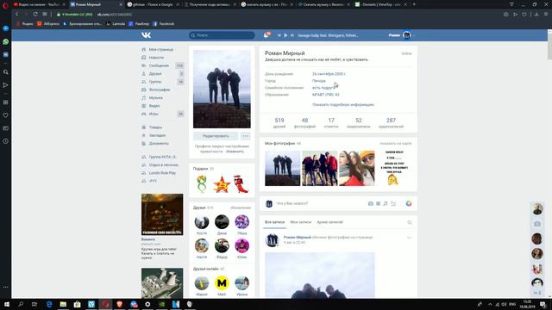Skip to next track in header player
The image size is (552, 310).
point(292,35)
